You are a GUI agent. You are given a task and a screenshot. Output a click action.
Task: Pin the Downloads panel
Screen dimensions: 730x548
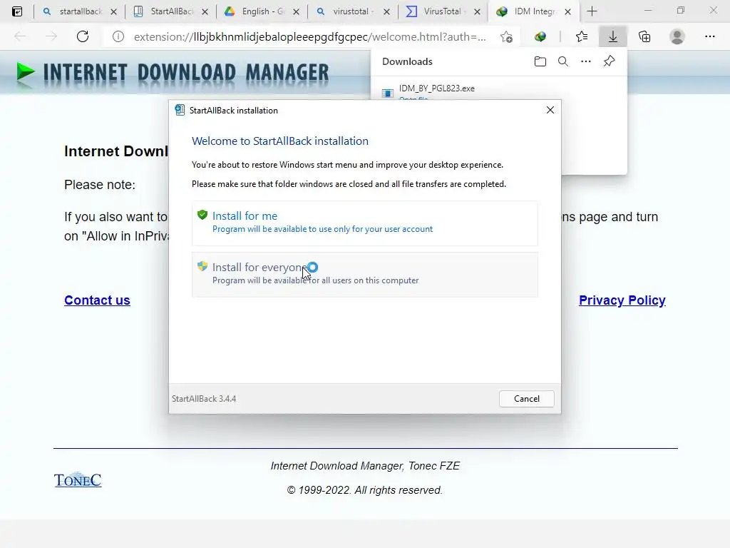[x=609, y=61]
